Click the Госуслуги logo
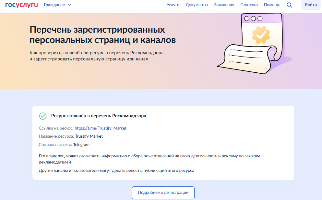Screen dimensions: 322x200 coord(21,5)
